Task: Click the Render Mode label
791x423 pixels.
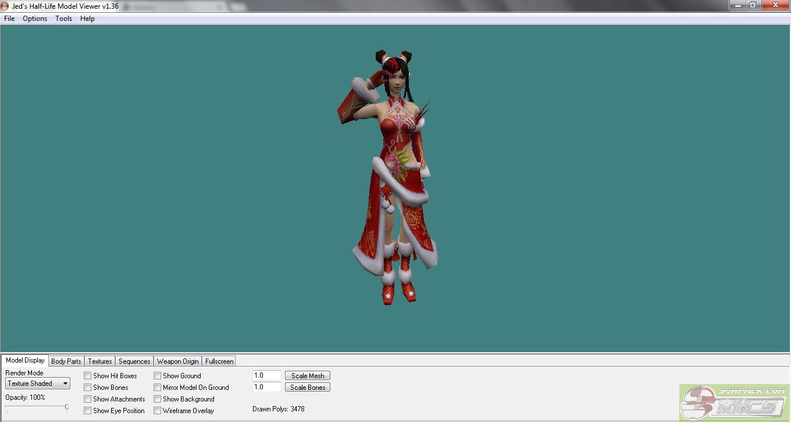Action: (x=24, y=373)
